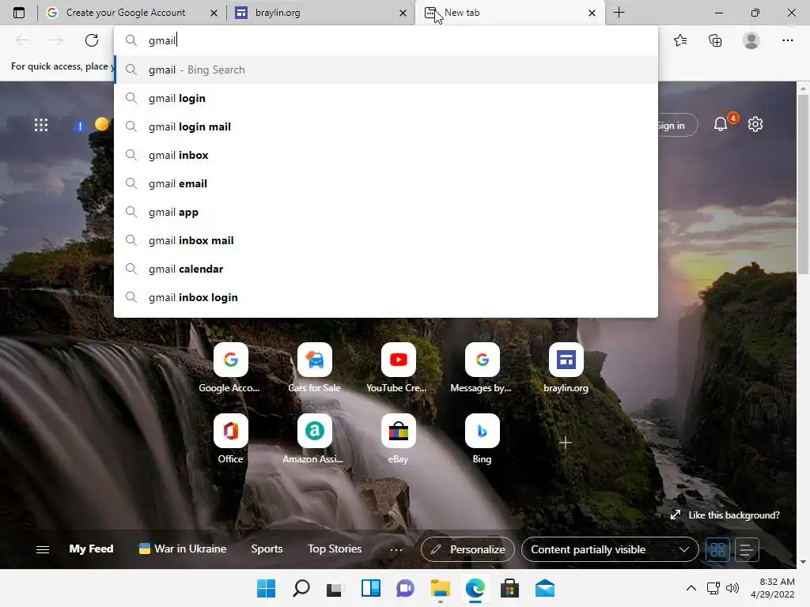Viewport: 810px width, 607px height.
Task: Switch feed to list layout view
Action: click(x=747, y=549)
